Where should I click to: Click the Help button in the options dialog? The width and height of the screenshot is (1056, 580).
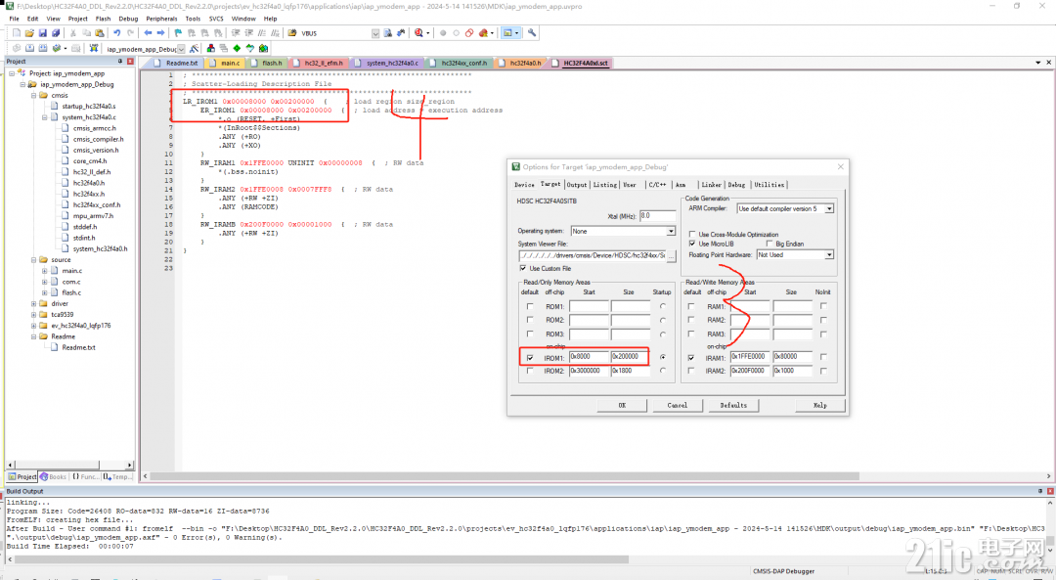819,406
